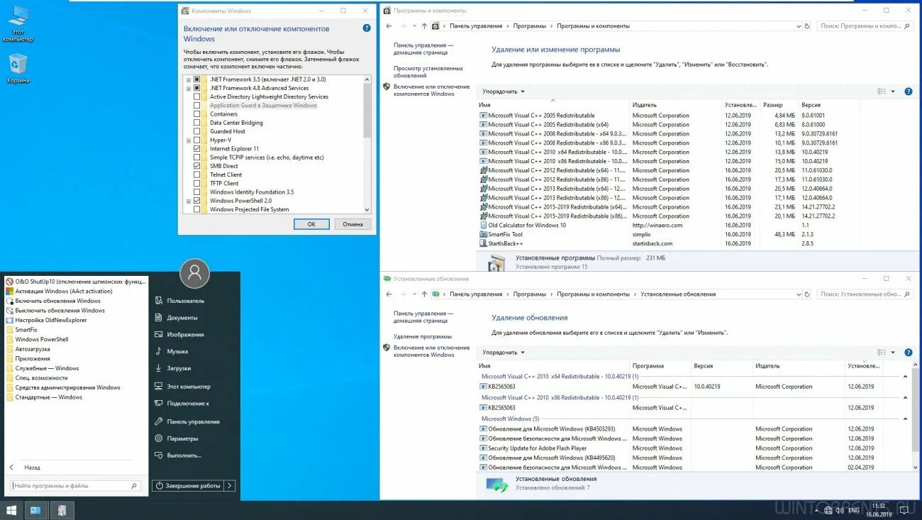Open Панель управления from the Start menu

tap(193, 421)
